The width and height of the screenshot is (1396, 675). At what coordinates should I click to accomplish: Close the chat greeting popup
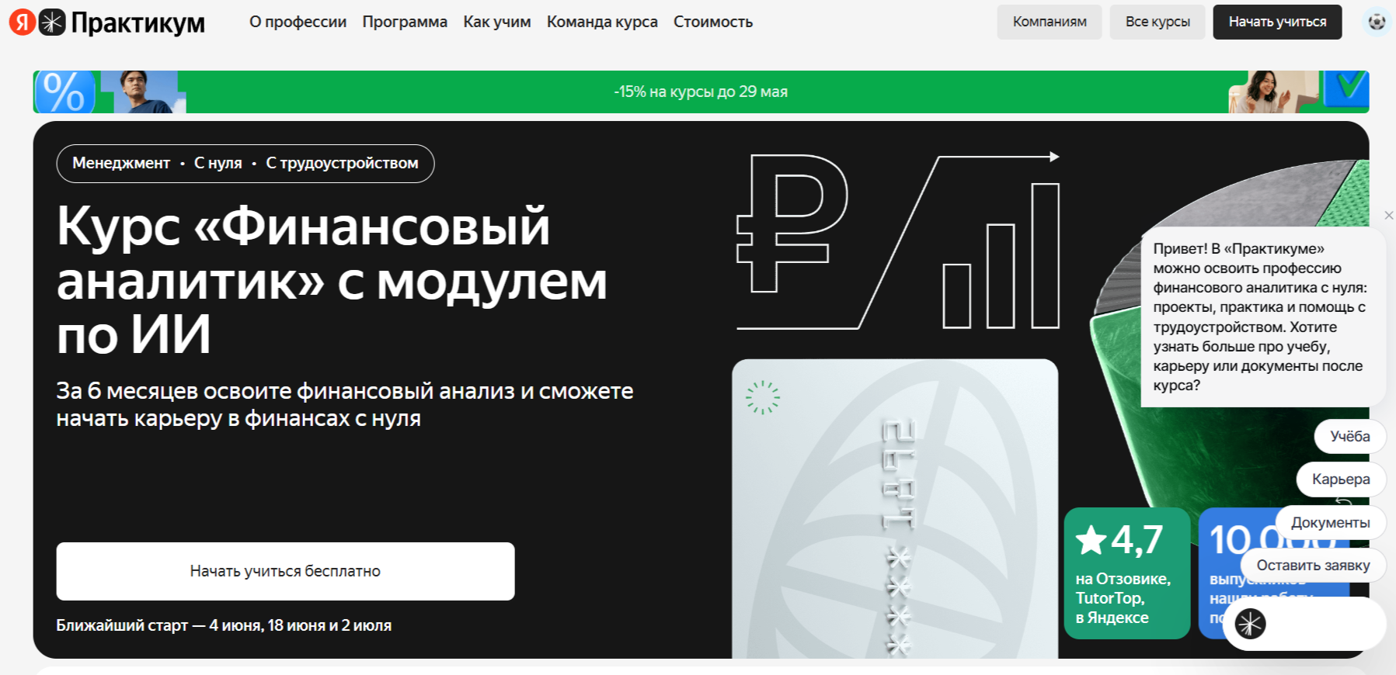pos(1388,215)
